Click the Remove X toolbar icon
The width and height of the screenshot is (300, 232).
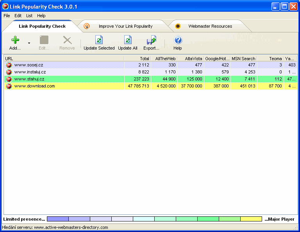(x=67, y=40)
